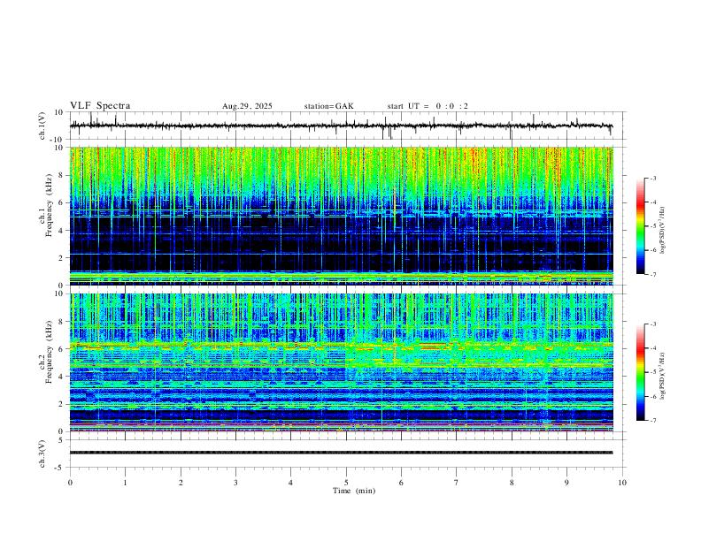Click the "ch.3(V)" axis label
Image resolution: width=701 pixels, height=541 pixels.
42,453
